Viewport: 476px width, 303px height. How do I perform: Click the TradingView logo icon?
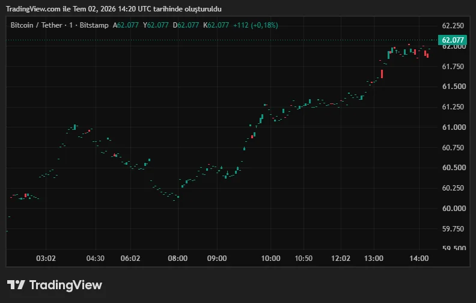point(16,285)
